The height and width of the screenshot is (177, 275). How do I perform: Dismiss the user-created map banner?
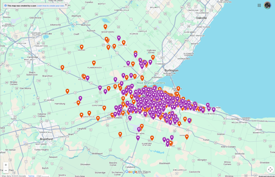click(66, 5)
